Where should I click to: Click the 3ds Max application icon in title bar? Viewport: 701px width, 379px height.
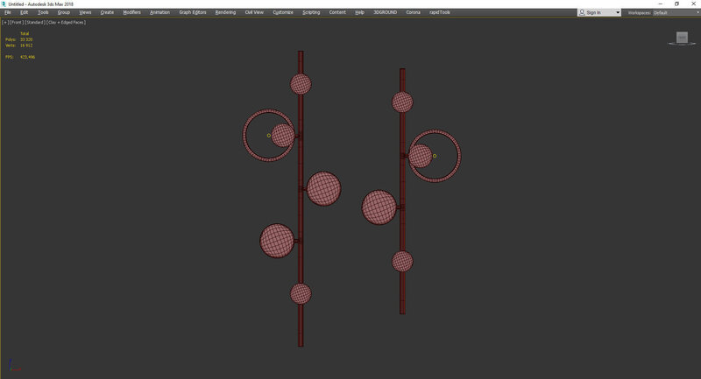coord(4,4)
